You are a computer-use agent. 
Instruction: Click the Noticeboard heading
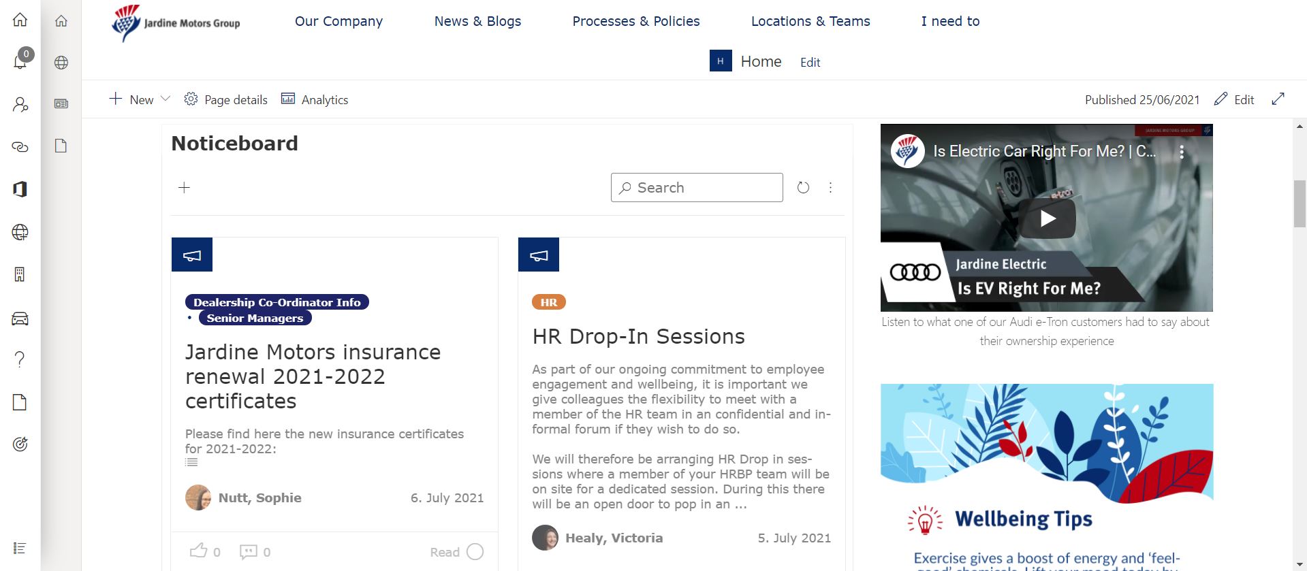[x=234, y=144]
